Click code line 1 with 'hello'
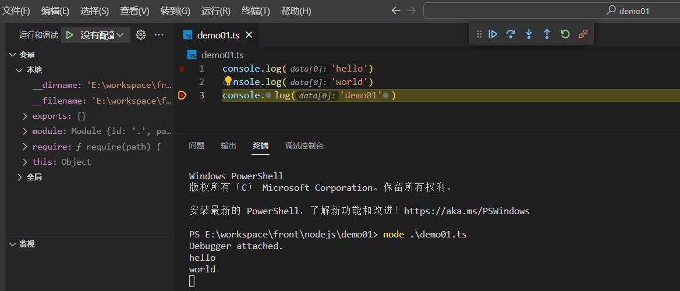The height and width of the screenshot is (291, 680). 297,69
